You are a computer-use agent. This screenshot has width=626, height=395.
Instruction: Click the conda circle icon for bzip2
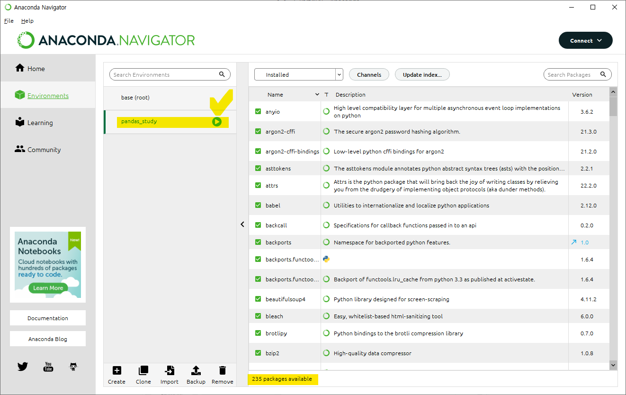point(326,353)
